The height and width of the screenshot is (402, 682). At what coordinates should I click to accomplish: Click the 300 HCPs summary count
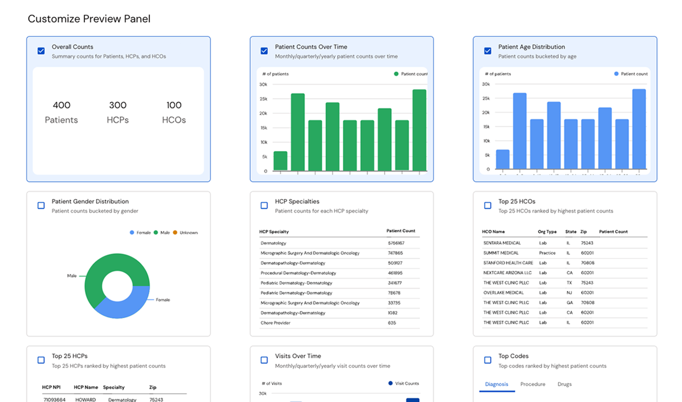[118, 112]
